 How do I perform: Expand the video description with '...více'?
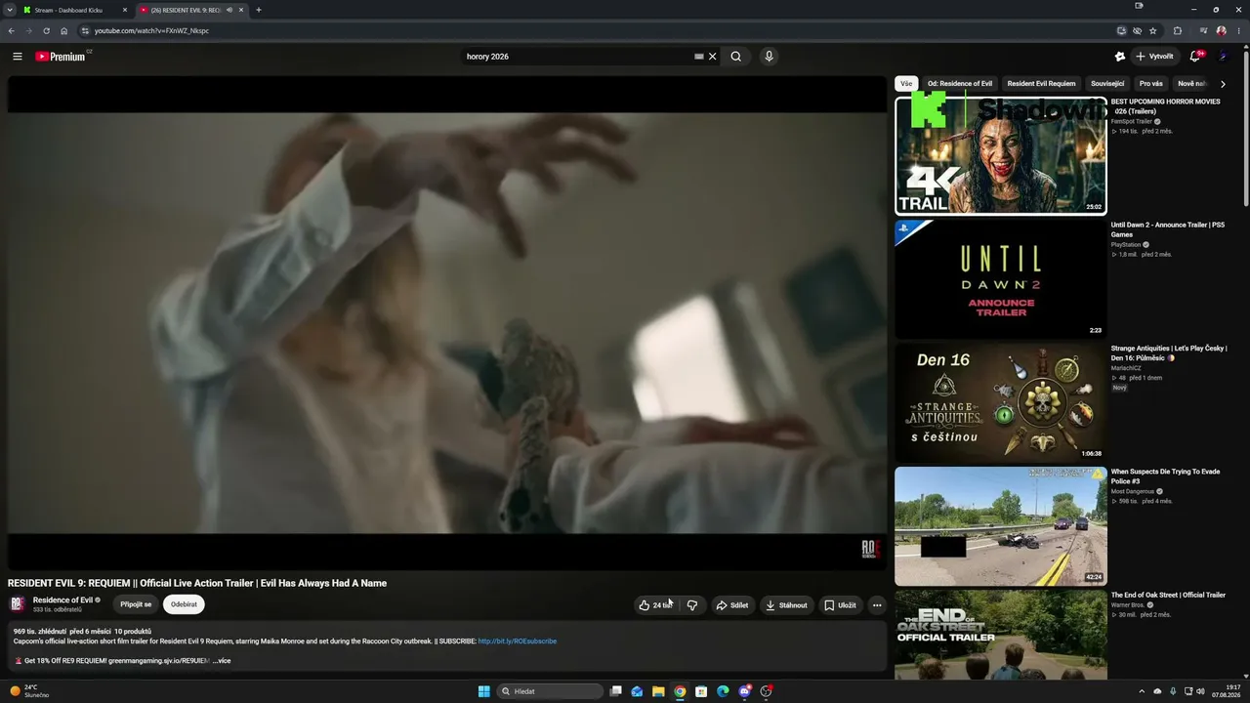pyautogui.click(x=222, y=661)
